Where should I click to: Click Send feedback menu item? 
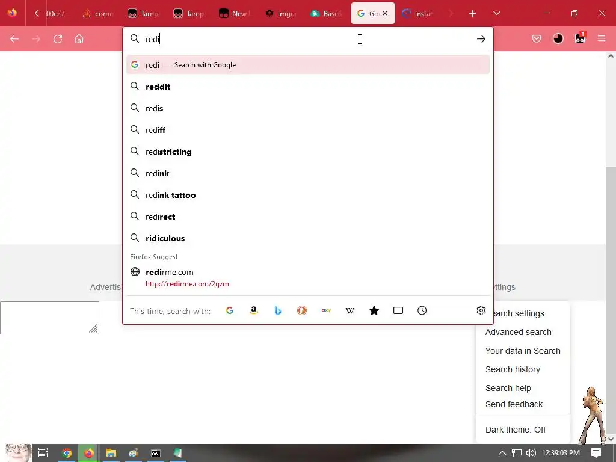[514, 404]
